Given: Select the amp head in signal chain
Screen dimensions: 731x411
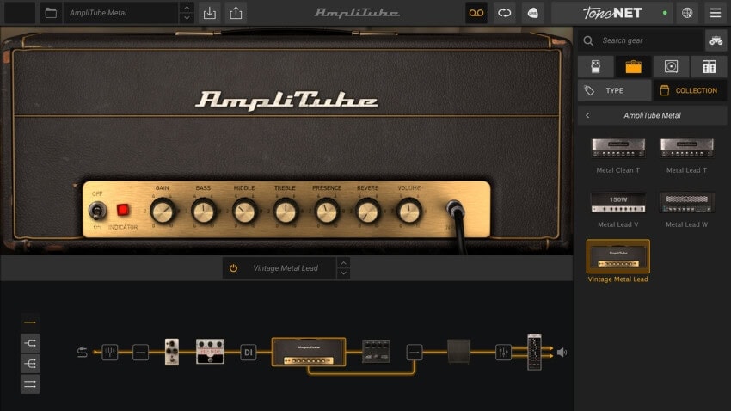Looking at the screenshot, I should coord(309,352).
